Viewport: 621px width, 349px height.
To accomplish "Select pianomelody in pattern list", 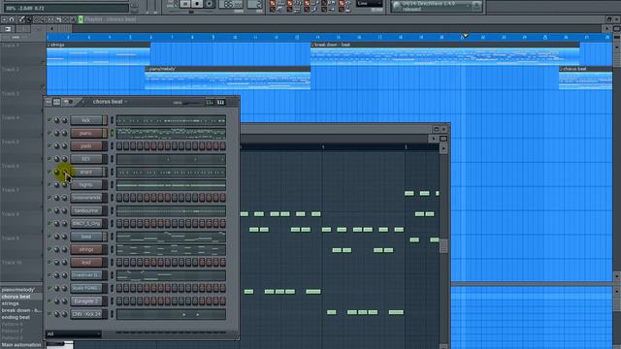I will (x=17, y=290).
